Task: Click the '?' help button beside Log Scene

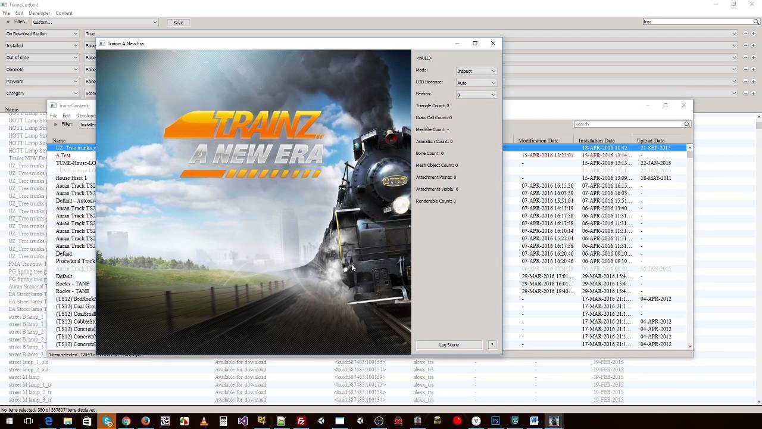Action: point(492,345)
